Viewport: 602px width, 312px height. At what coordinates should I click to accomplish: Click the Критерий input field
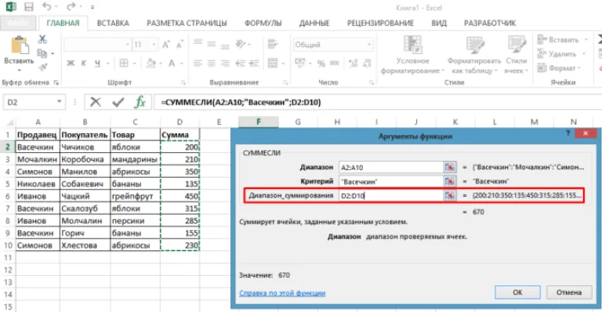point(391,182)
